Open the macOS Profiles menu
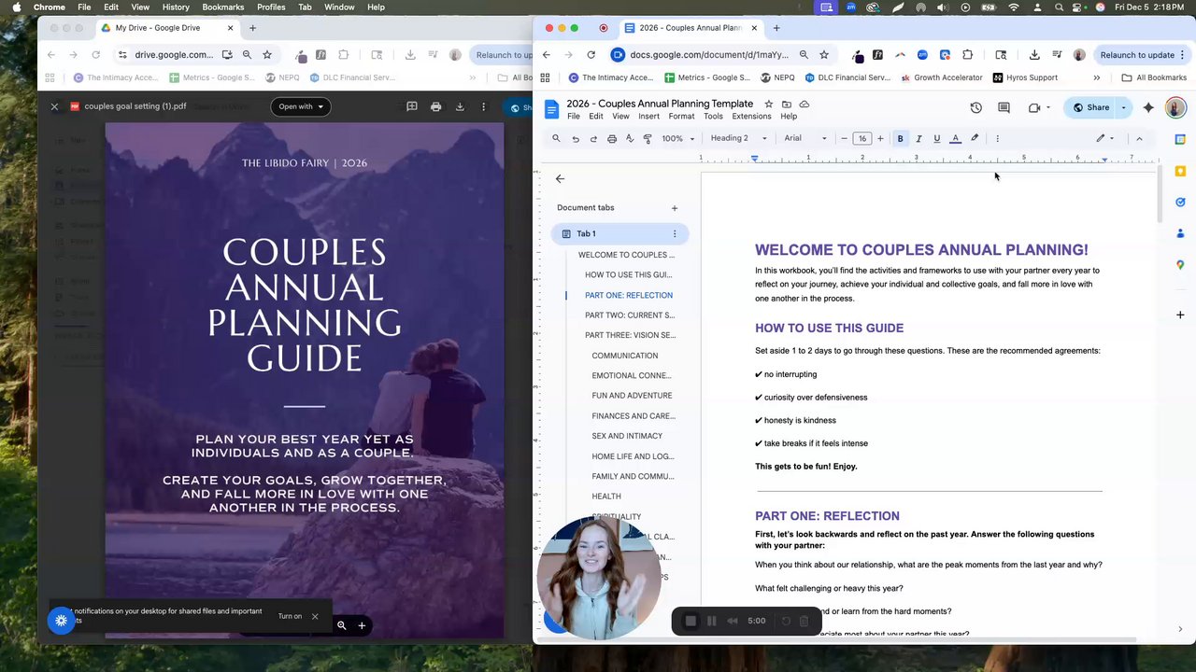The width and height of the screenshot is (1196, 672). pos(271,7)
